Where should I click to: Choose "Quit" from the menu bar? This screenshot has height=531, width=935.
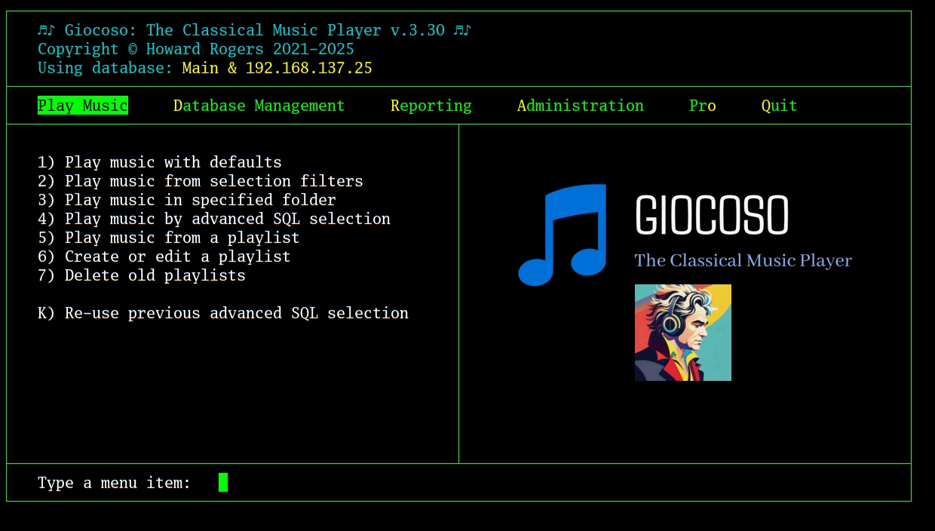[x=779, y=106]
